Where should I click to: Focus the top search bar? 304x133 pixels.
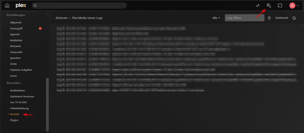click(79, 6)
